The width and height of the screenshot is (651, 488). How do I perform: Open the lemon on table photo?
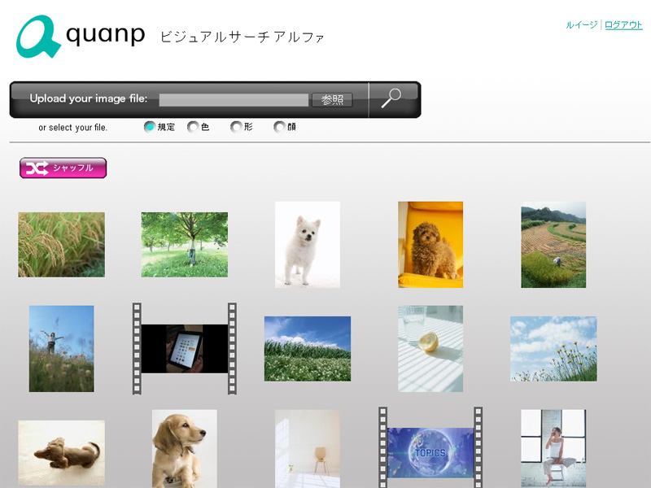pos(430,348)
